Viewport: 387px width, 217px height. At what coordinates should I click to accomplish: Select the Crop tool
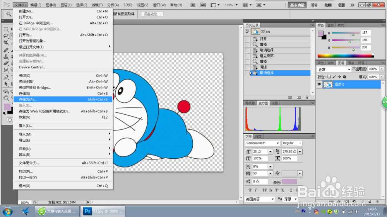6,42
